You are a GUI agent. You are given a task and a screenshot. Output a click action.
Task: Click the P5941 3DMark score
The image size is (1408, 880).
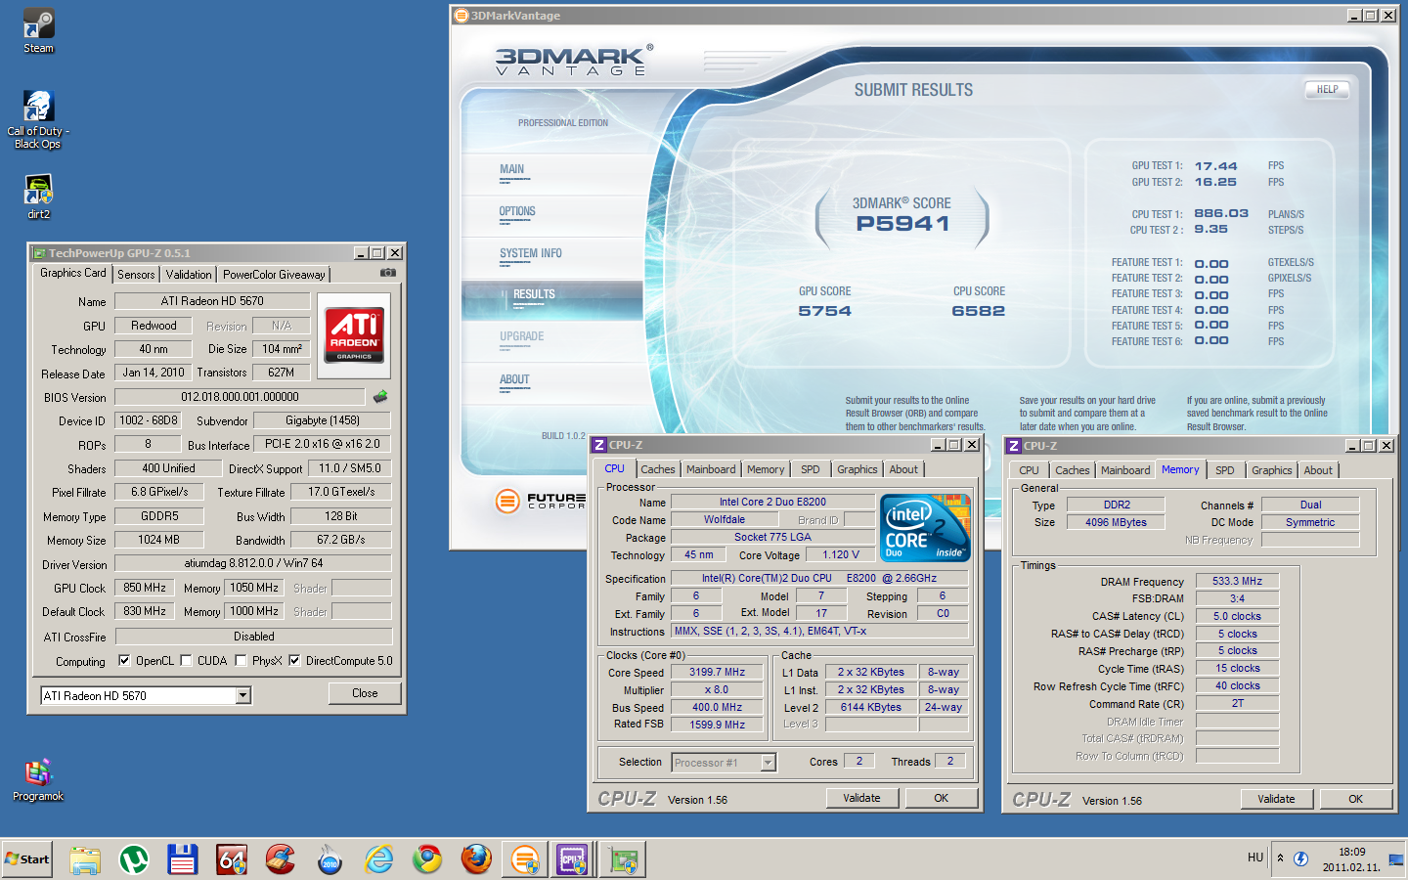click(902, 223)
